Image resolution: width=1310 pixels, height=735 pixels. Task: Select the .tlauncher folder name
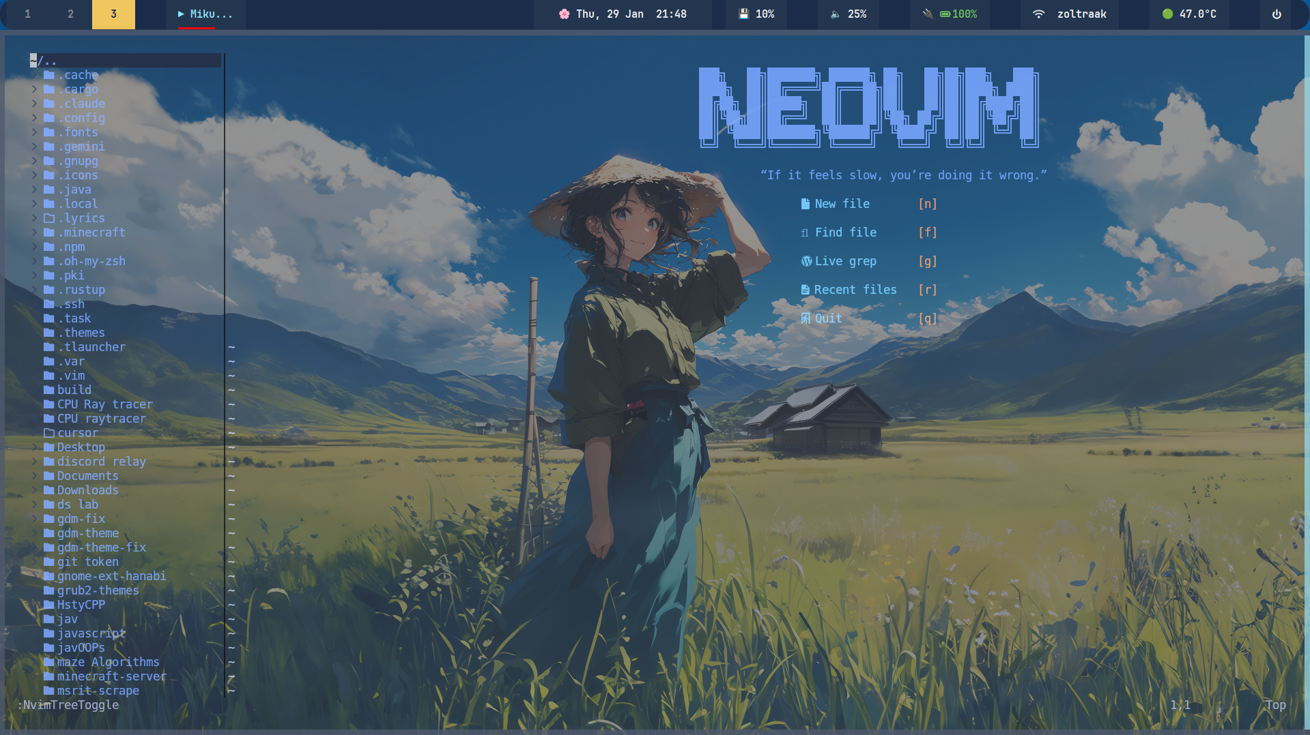coord(91,347)
